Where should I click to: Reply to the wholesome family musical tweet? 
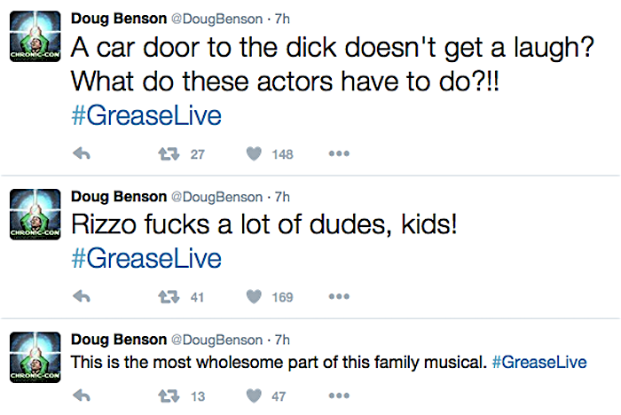pos(81,396)
